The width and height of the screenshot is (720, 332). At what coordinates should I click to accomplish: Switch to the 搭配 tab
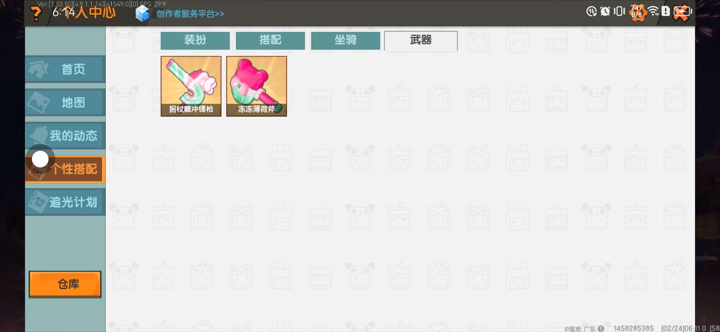point(270,40)
